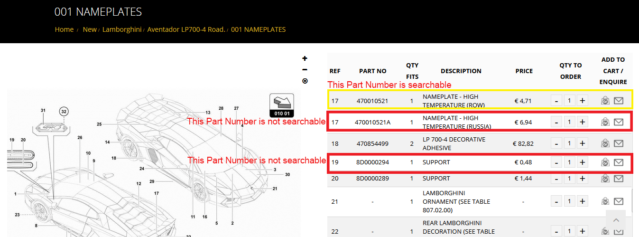
Task: Open the Lamborghini breadcrumb link
Action: coord(122,29)
